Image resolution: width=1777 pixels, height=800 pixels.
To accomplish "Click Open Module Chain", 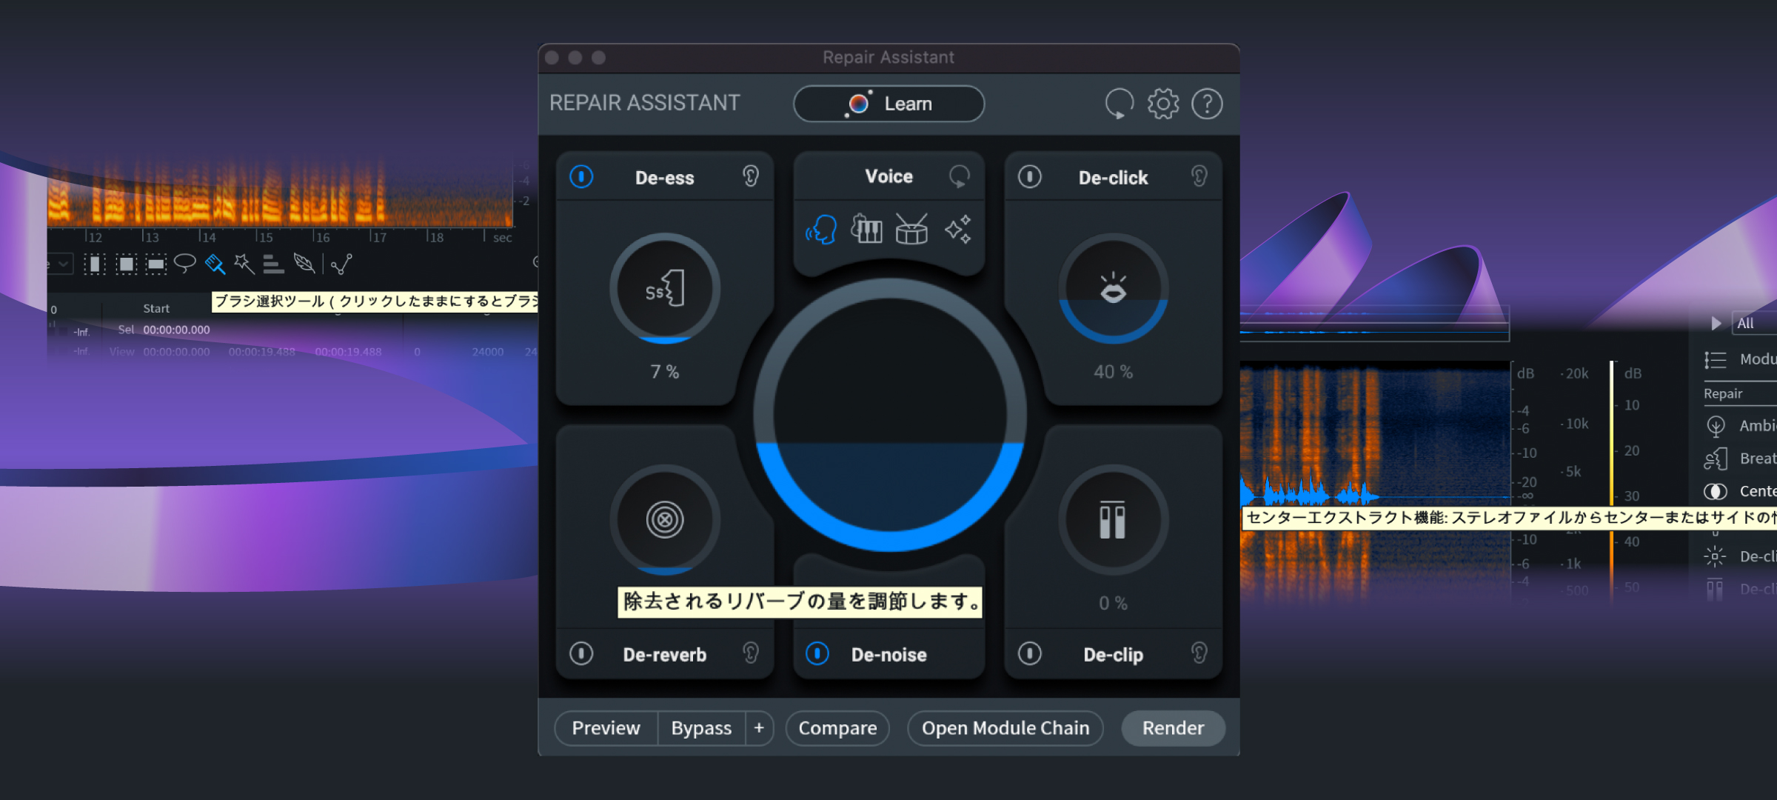I will (x=1005, y=728).
